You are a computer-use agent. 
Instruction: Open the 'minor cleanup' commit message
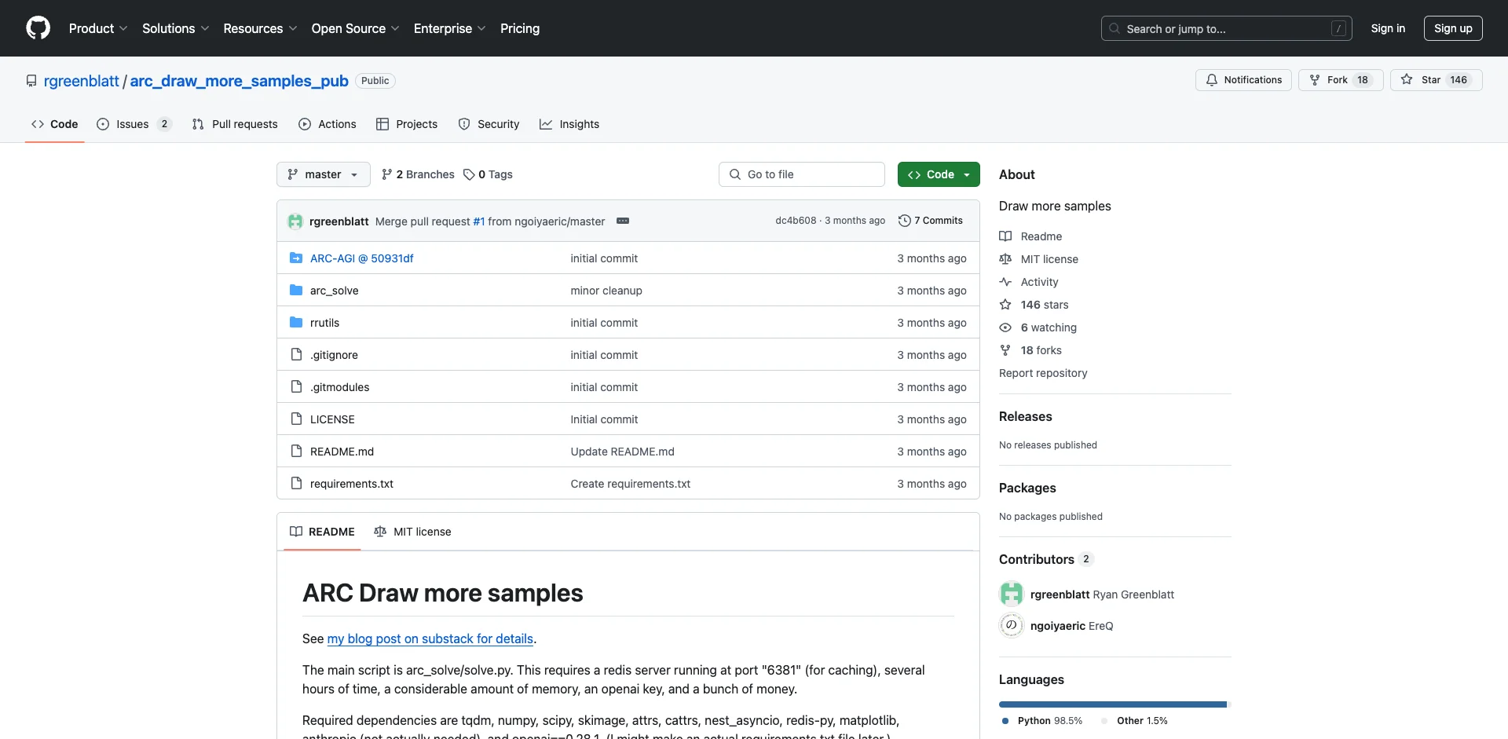click(x=606, y=291)
